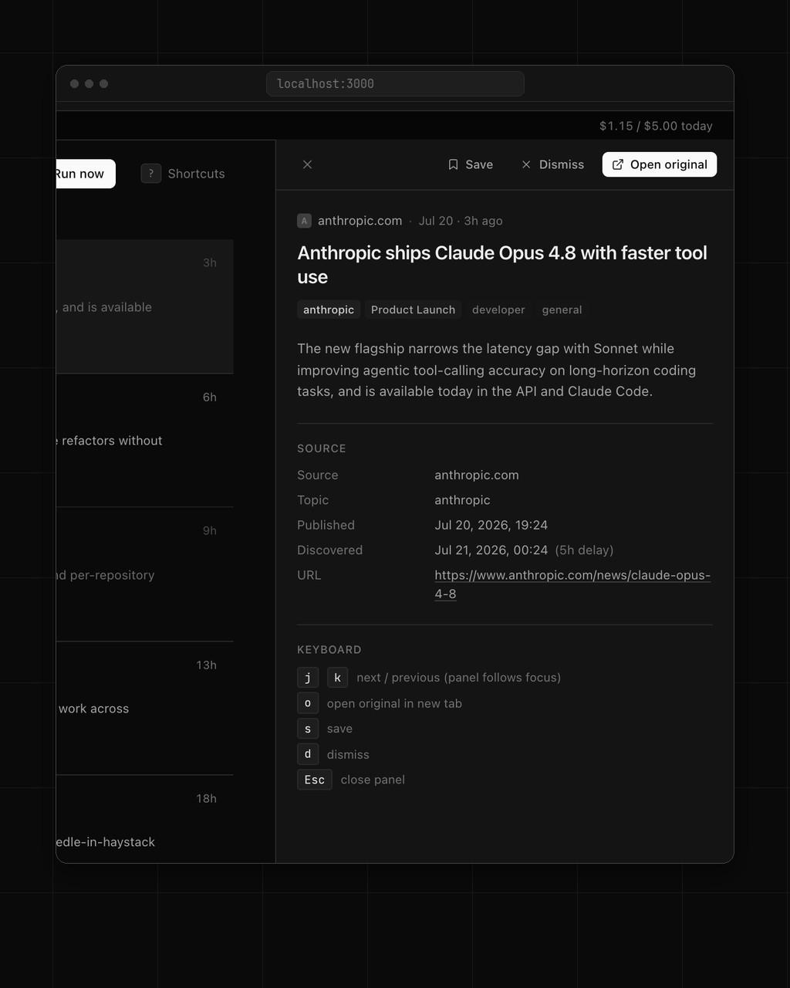Screen dimensions: 790x988
Task: Click the $1.15 / $5.00 today budget
Action: pos(656,126)
